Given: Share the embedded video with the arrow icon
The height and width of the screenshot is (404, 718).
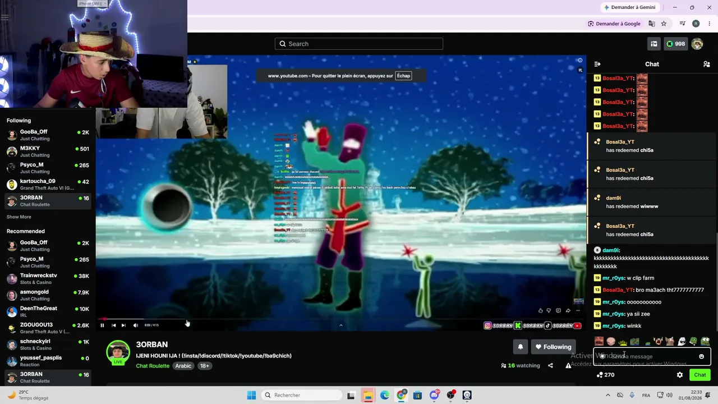Looking at the screenshot, I should (568, 310).
